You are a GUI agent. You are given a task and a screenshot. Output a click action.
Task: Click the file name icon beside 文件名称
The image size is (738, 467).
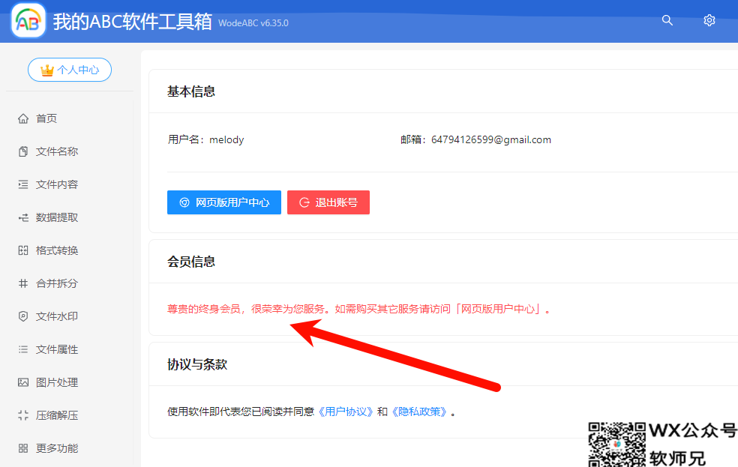pos(23,151)
